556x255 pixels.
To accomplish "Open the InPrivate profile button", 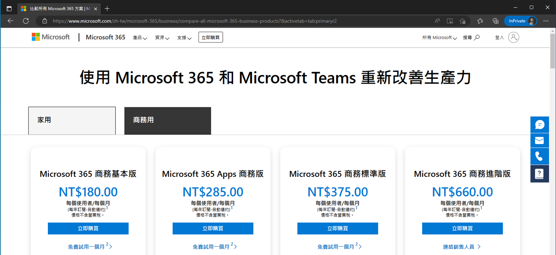I will (x=521, y=21).
